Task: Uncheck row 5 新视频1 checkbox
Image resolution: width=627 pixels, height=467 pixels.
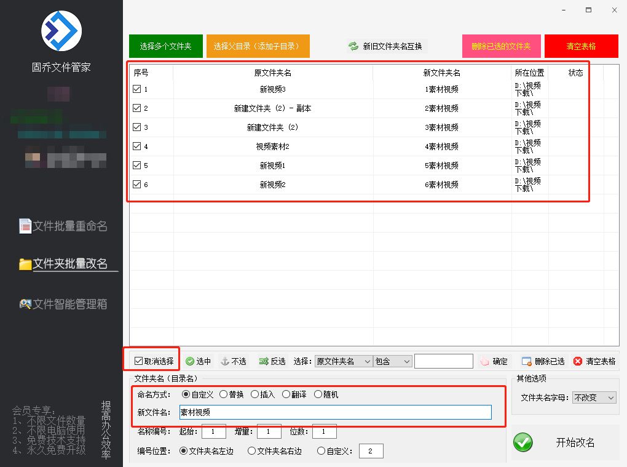Action: (136, 166)
